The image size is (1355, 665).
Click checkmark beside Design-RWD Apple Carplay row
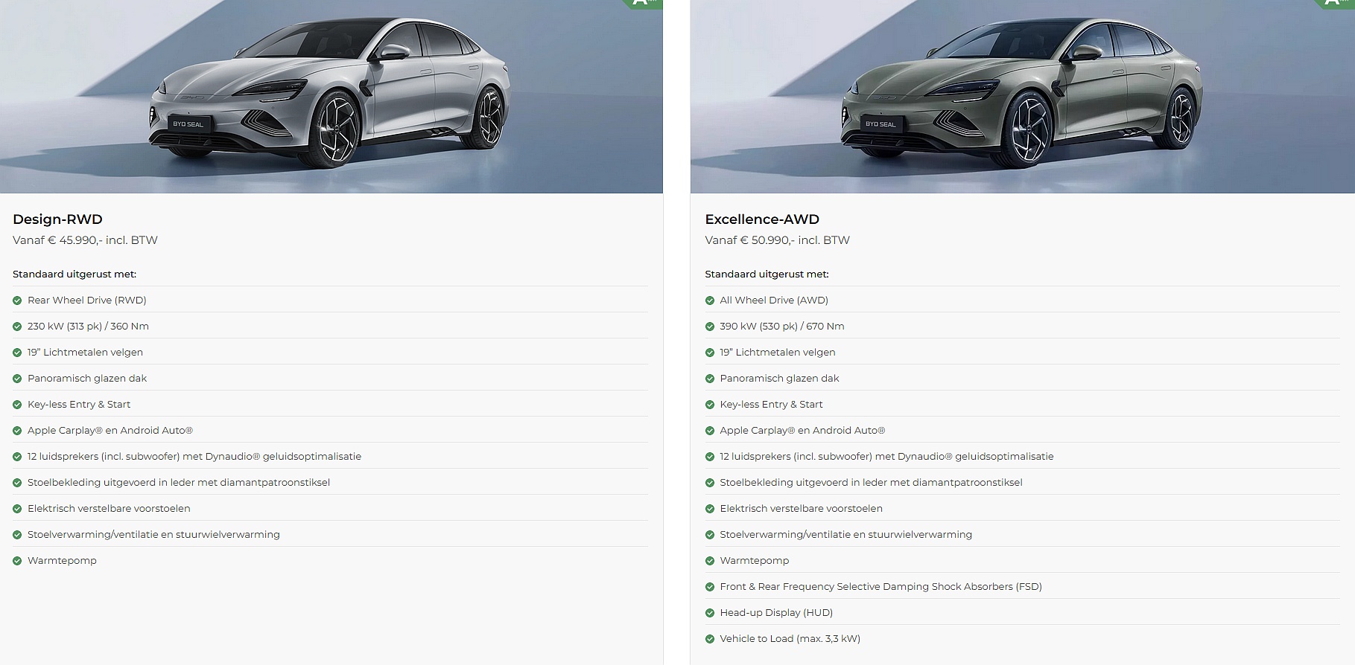17,431
